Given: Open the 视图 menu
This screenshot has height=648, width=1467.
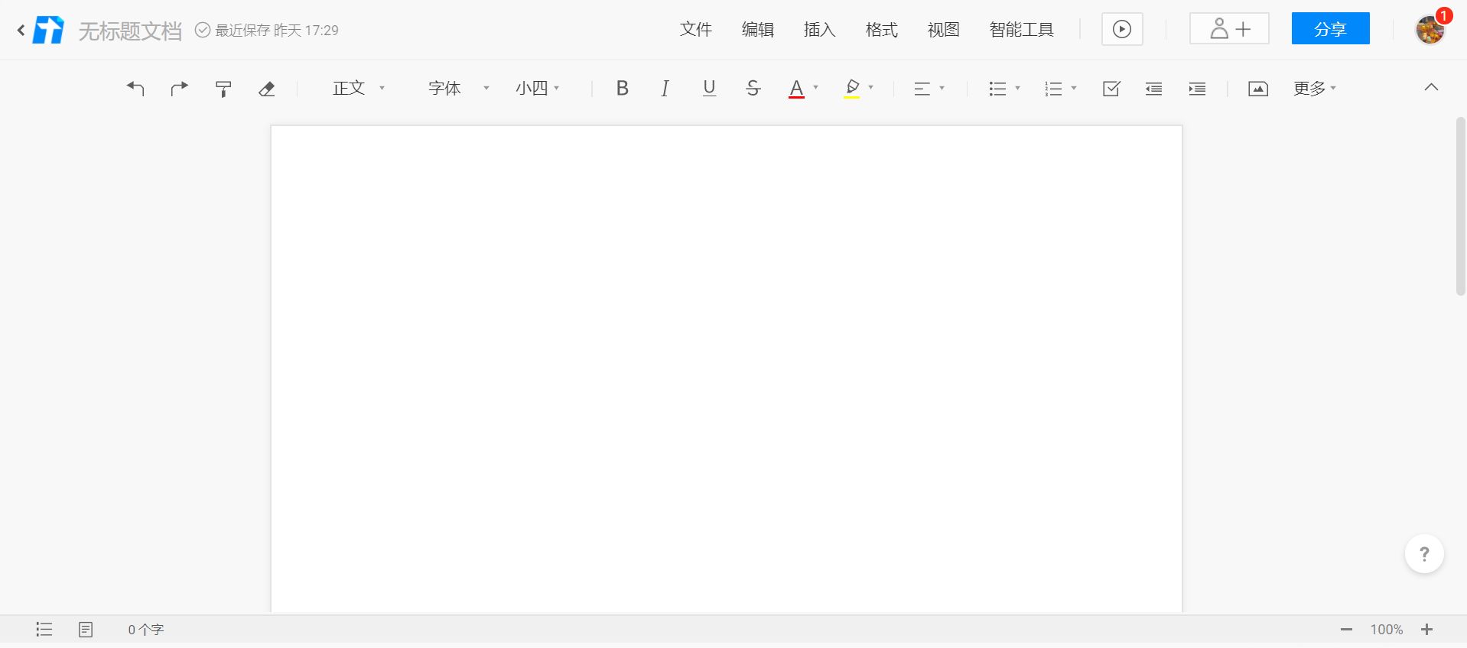Looking at the screenshot, I should click(x=944, y=30).
